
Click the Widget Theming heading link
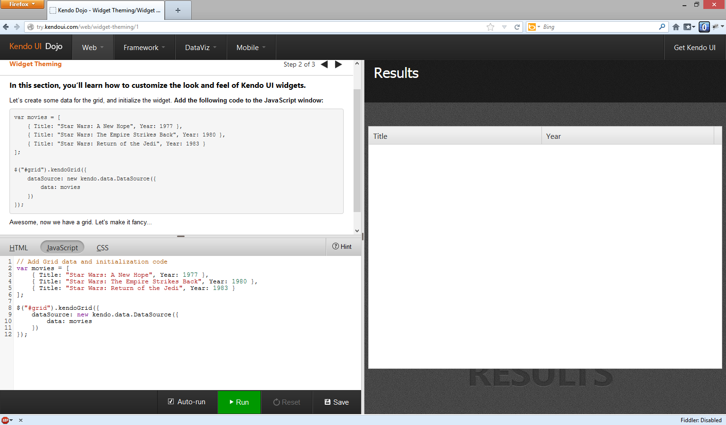35,64
